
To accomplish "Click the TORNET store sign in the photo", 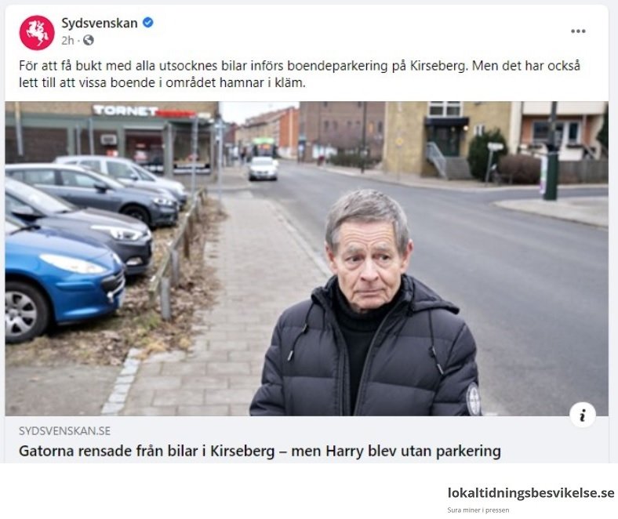I will click(126, 111).
